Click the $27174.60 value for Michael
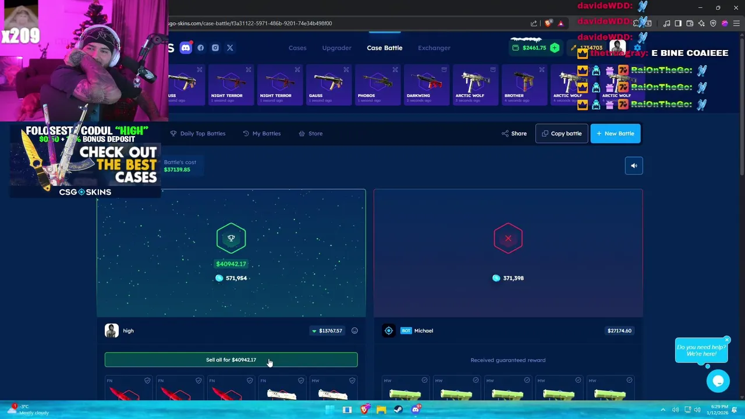745x419 pixels. pyautogui.click(x=619, y=331)
